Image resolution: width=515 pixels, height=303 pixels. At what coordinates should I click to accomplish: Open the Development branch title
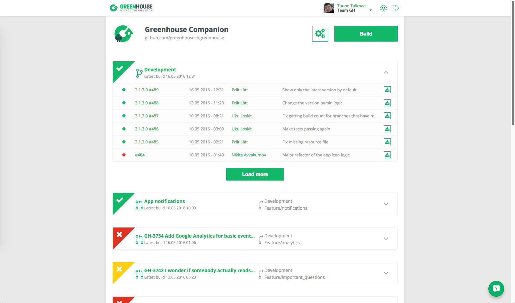click(x=160, y=69)
